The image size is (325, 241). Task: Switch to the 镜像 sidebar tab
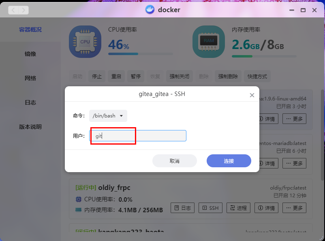coord(30,54)
